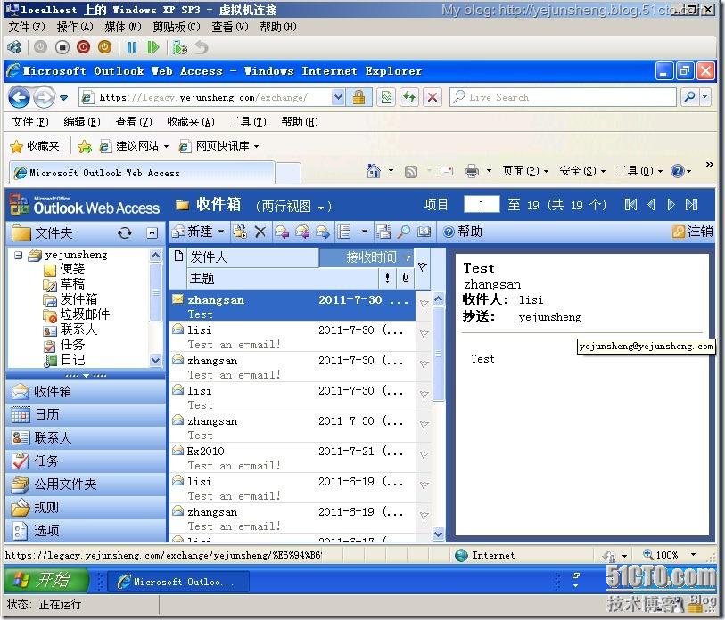
Task: Open the 收藏夹 favorites star button
Action: 35,146
